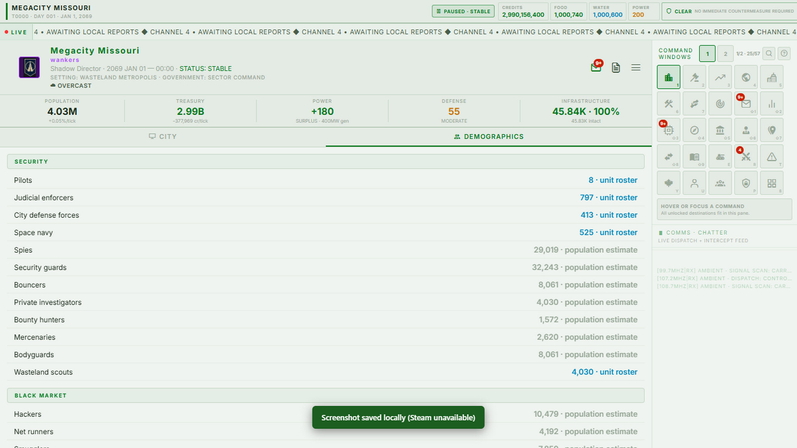Open the mail envelope command in grid
The image size is (797, 448).
746,104
